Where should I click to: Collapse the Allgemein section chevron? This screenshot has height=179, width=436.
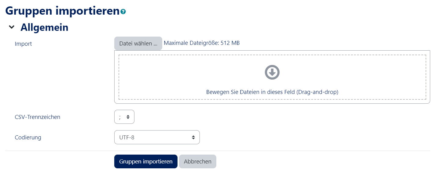[12, 27]
